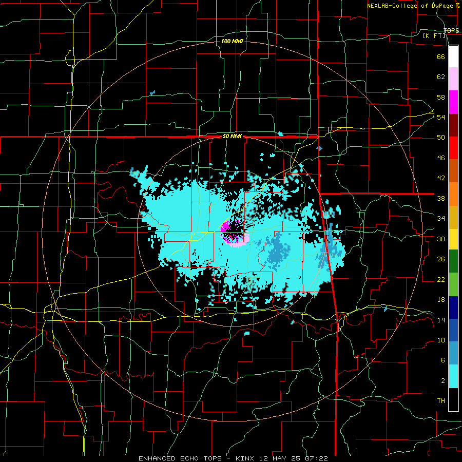462x462 pixels.
Task: Click the 100 NMI range ring label
Action: (232, 41)
